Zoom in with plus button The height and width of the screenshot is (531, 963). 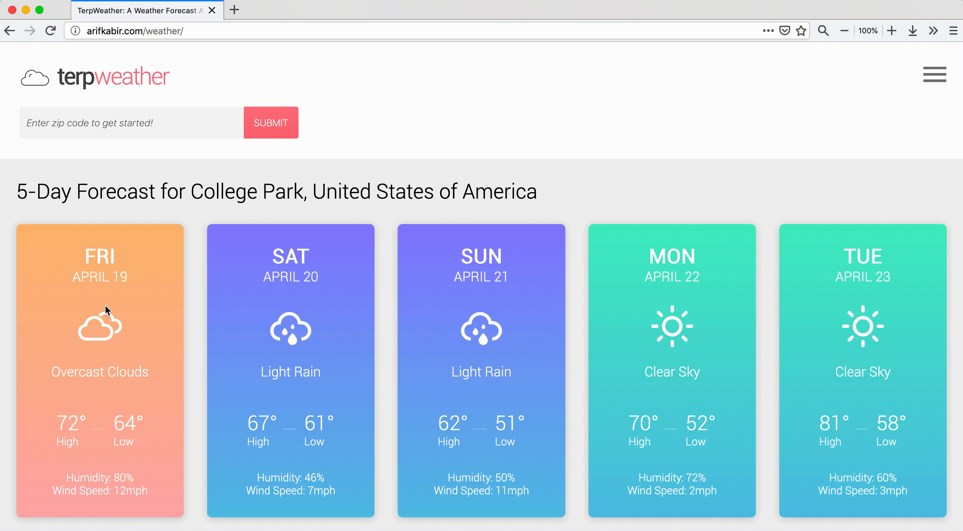point(892,31)
